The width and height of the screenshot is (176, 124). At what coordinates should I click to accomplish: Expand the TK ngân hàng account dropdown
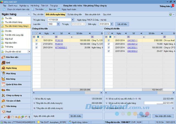click(73, 20)
